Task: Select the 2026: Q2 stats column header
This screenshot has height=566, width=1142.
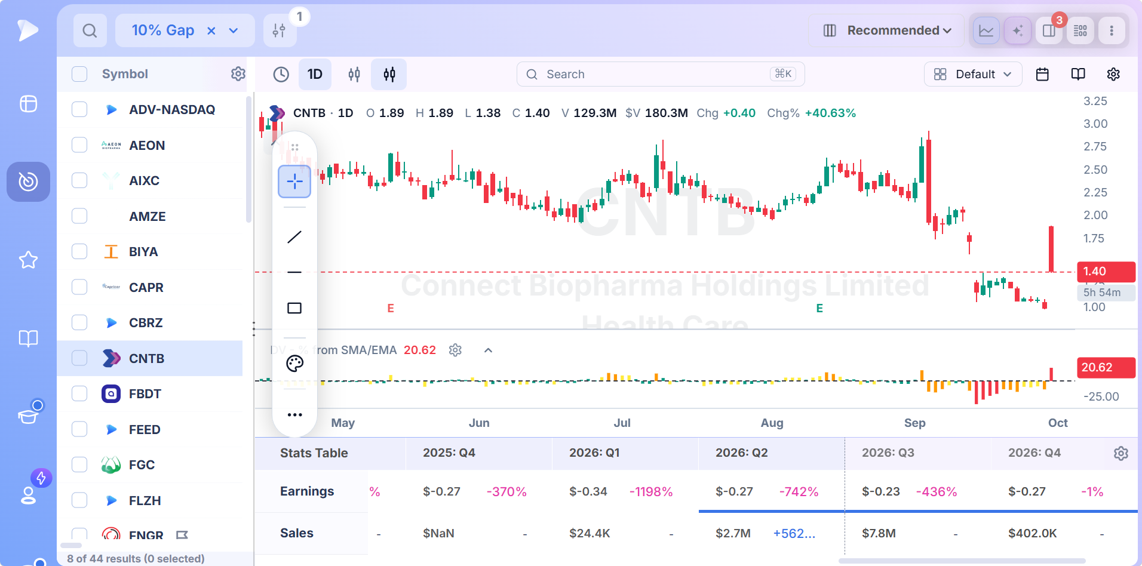Action: tap(742, 453)
